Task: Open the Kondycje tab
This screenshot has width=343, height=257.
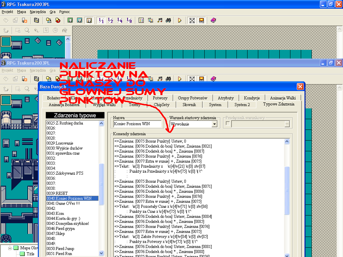Action: point(252,98)
